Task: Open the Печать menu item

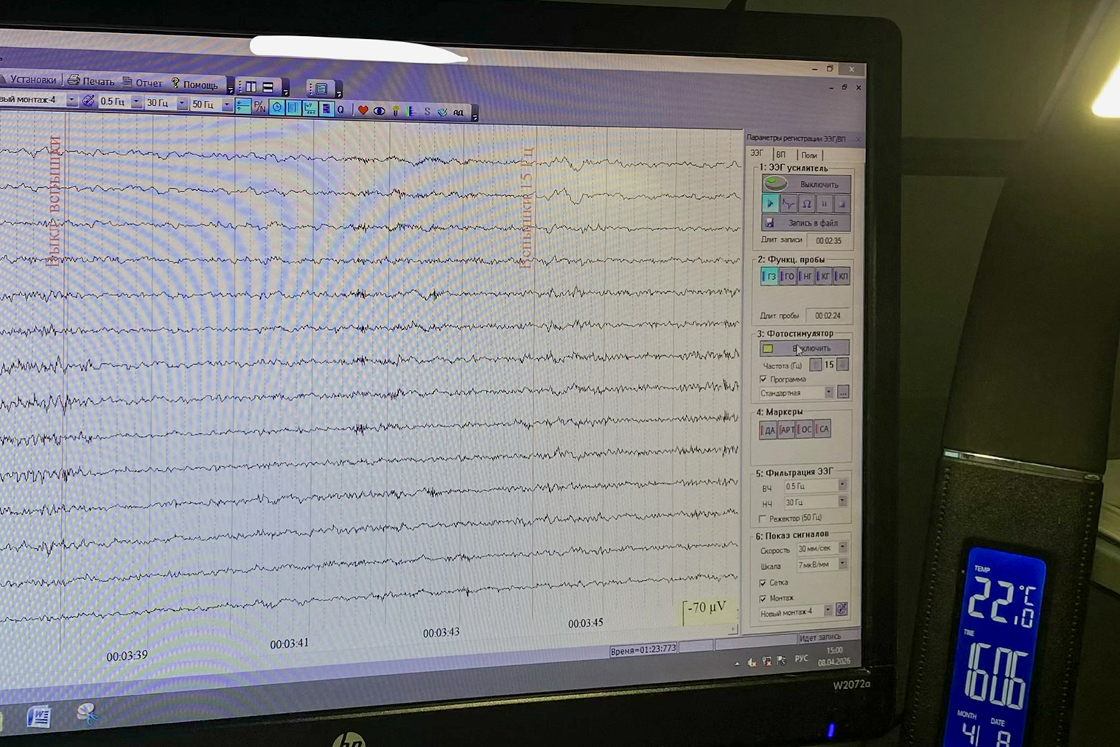Action: coord(91,81)
